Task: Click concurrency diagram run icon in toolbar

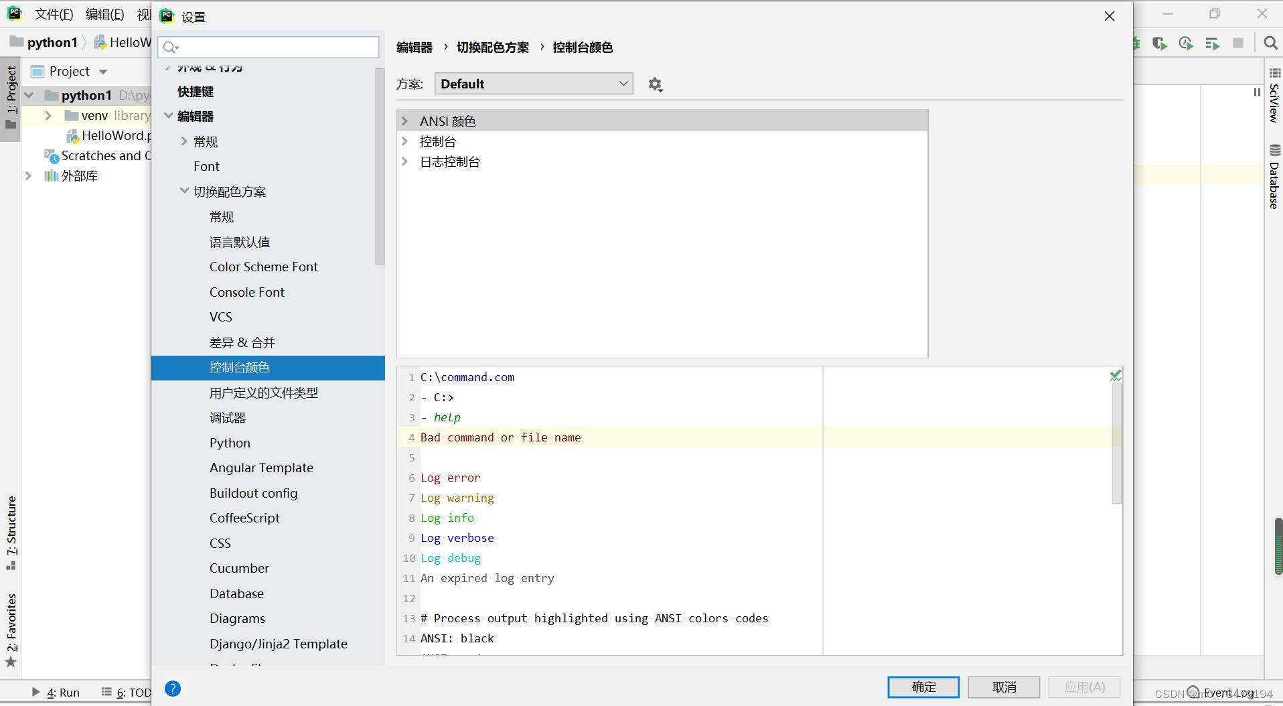Action: (1212, 44)
